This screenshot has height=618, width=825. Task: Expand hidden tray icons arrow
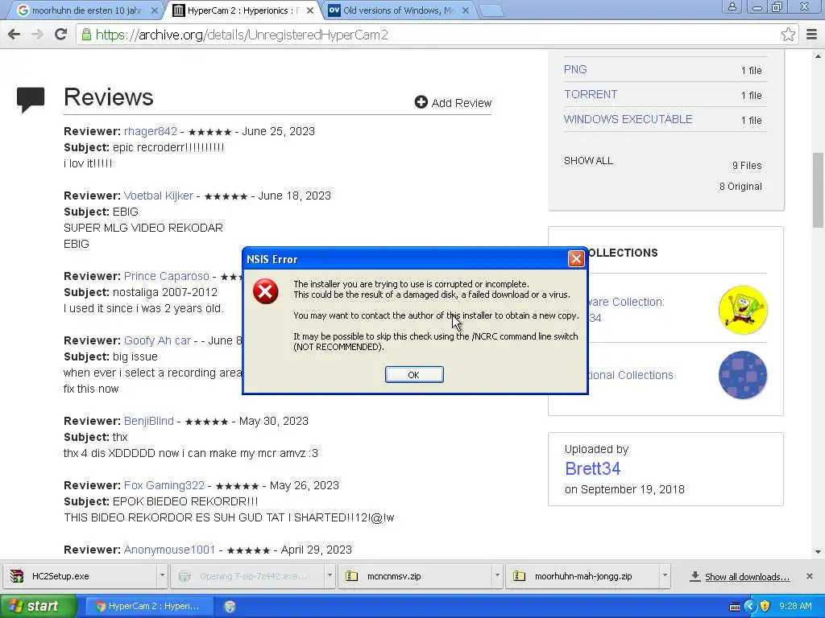coord(750,607)
